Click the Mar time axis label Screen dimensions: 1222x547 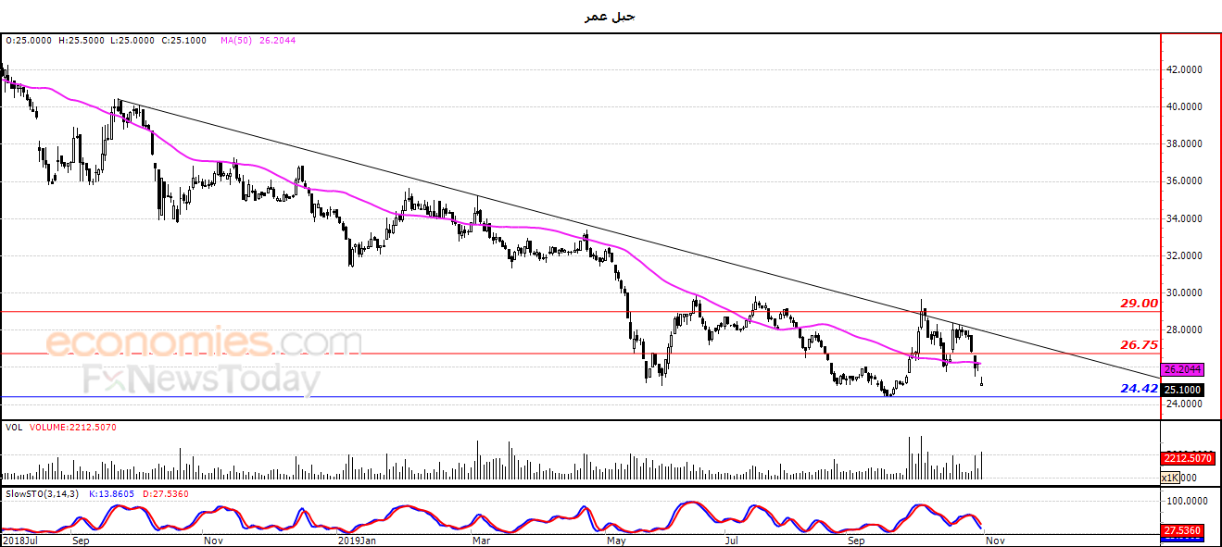(480, 539)
